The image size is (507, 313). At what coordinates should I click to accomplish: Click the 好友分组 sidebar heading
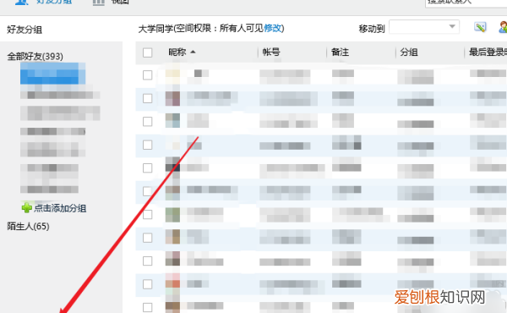[x=25, y=30]
